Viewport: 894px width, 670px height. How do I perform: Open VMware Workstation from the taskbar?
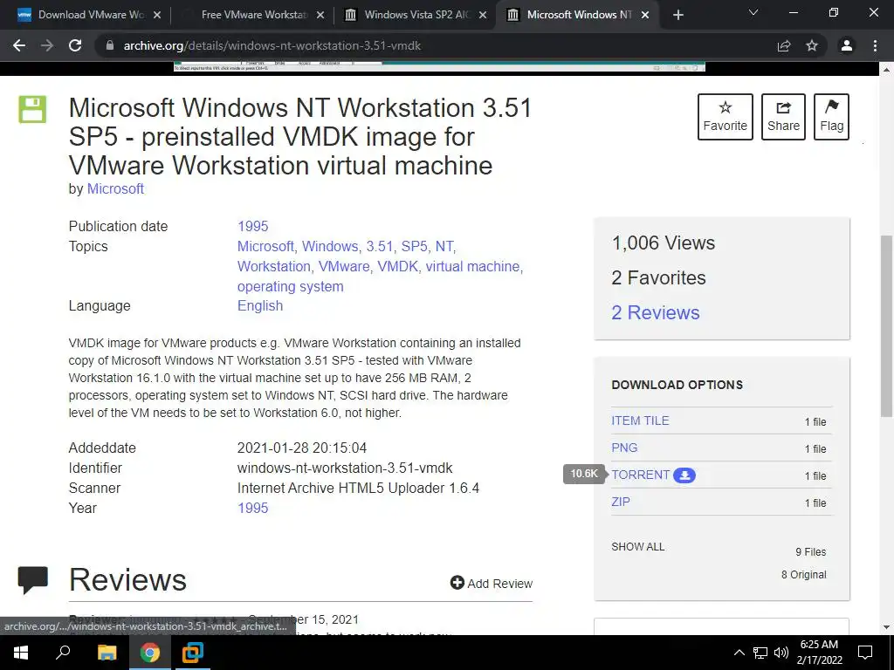[193, 653]
